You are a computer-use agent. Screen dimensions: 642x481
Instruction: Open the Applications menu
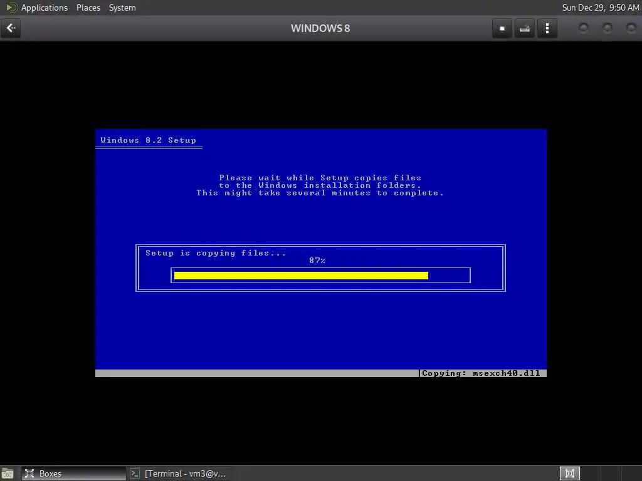[x=45, y=8]
